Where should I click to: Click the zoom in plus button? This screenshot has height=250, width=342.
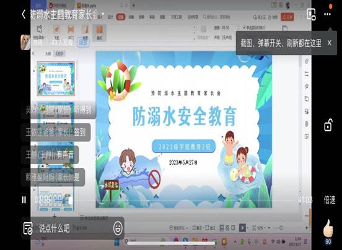click(x=307, y=228)
